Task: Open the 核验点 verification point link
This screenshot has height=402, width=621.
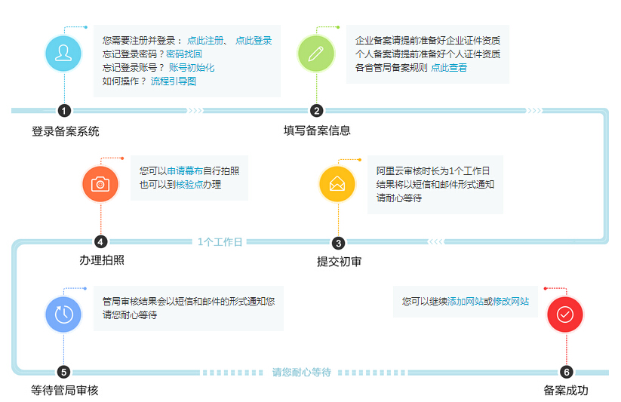Action: click(x=189, y=185)
